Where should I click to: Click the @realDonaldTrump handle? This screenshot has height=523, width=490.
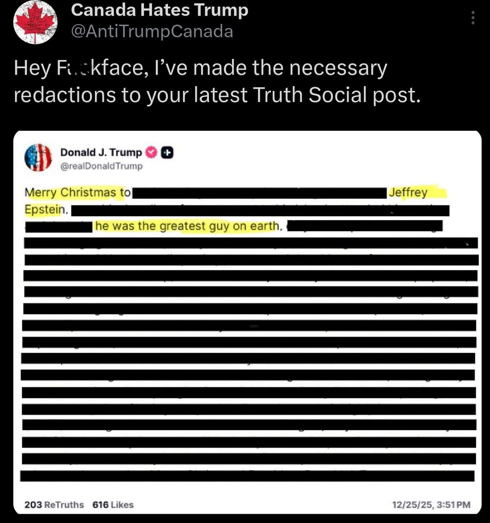click(101, 166)
